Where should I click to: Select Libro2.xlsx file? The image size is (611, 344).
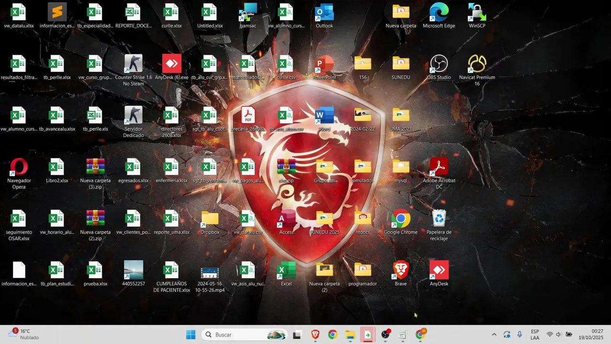coord(57,171)
